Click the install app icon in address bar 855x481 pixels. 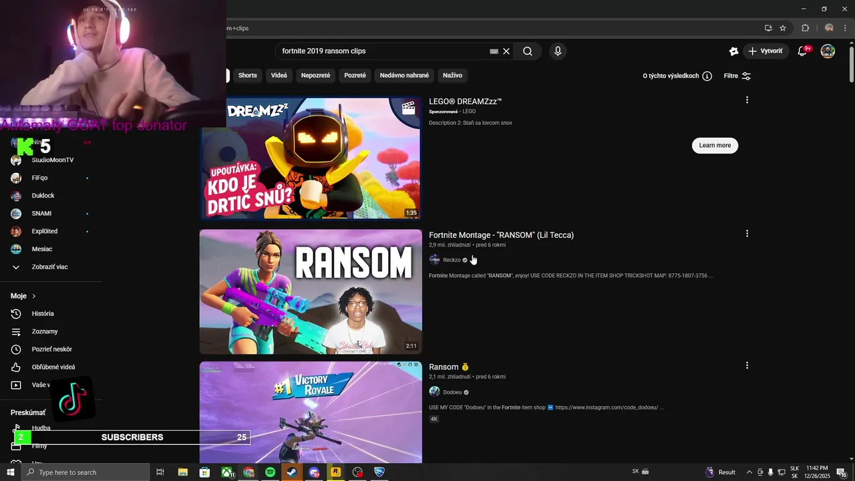[x=768, y=28]
